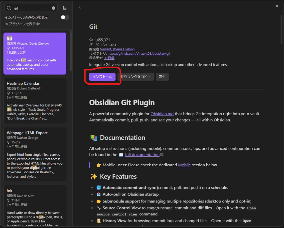Click the Heatmap Calendar download count icon
The image size is (284, 228).
pyautogui.click(x=9, y=93)
